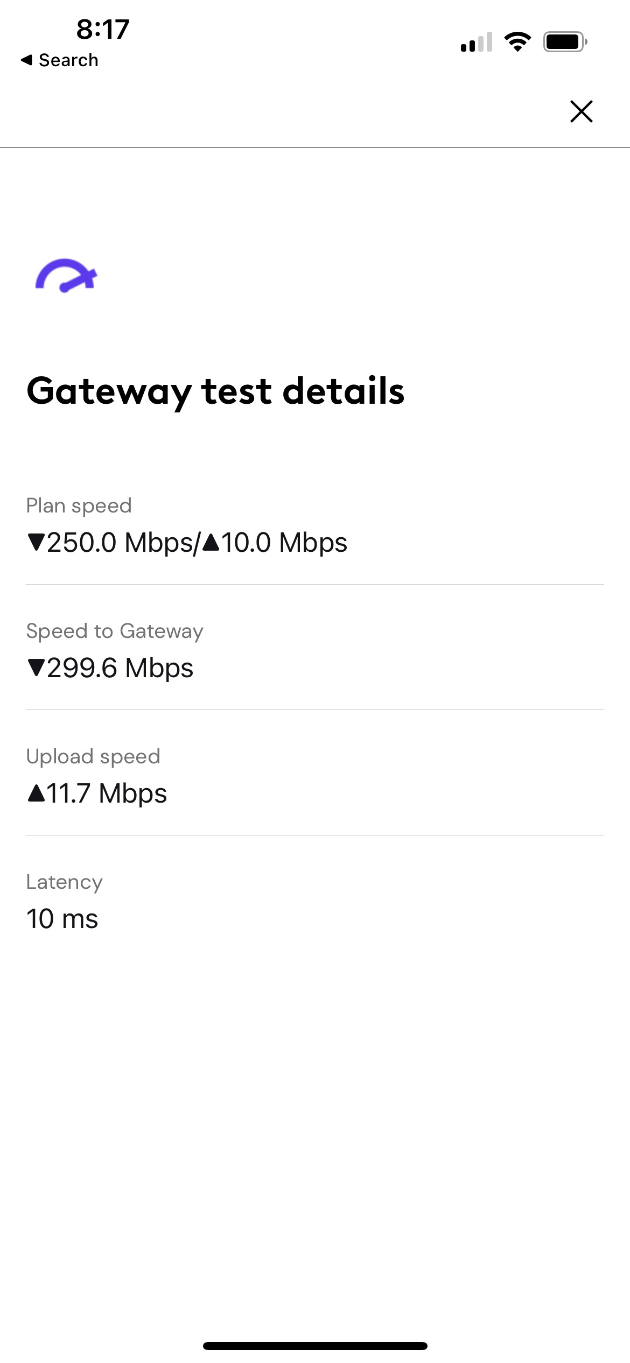Tap the Speed to Gateway label
Screen dimensions: 630x1363
115,631
